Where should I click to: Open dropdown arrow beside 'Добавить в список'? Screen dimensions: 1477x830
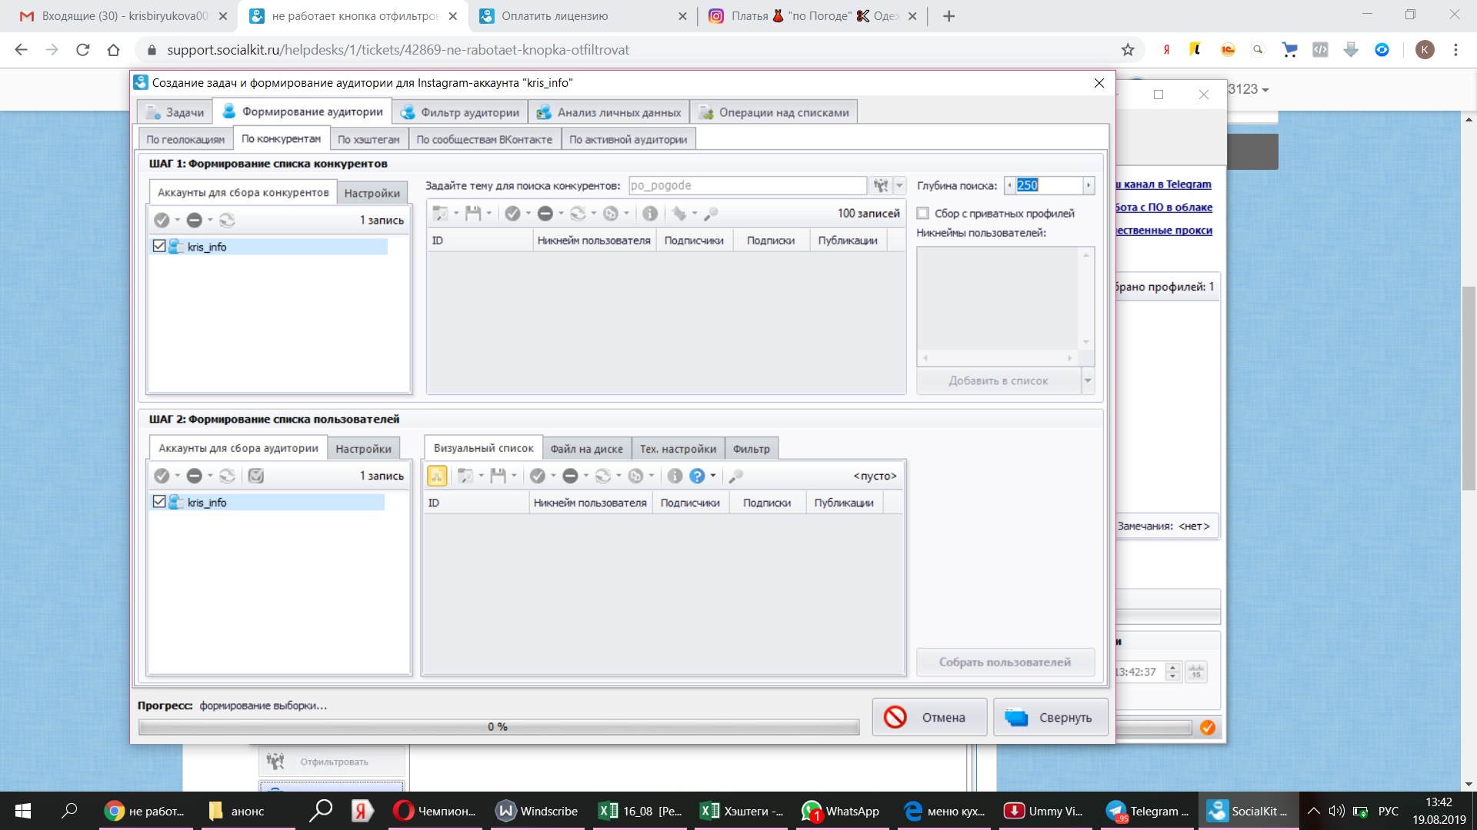1088,380
